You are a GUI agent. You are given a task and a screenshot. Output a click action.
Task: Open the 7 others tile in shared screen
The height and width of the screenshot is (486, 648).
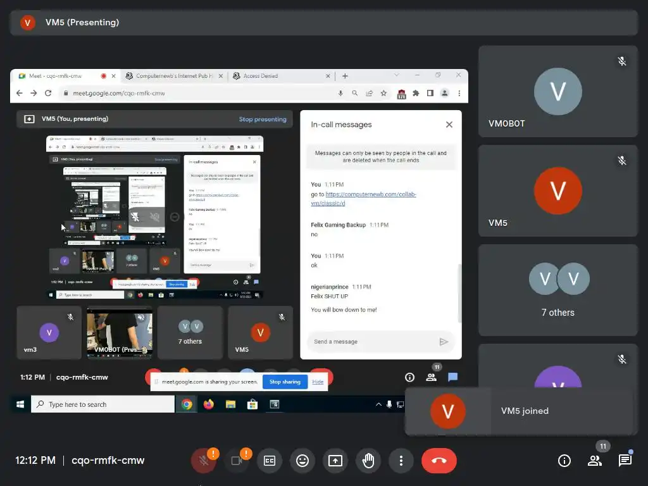[190, 333]
